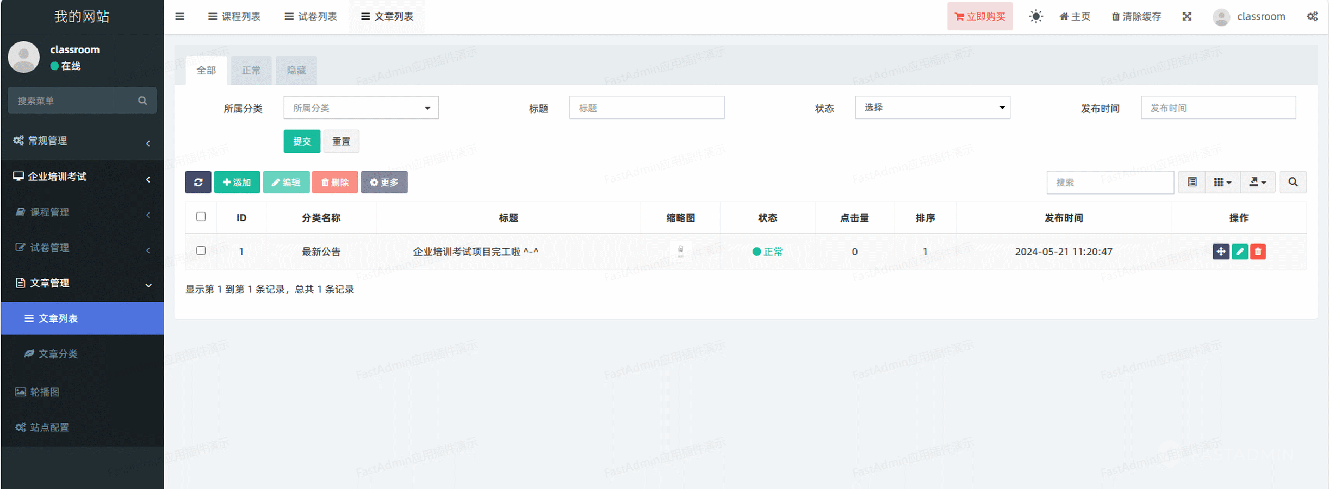
Task: Check the checkbox for article ID 1
Action: click(201, 250)
